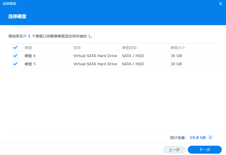Click 30 GB size in 硬盘 4 row
Viewport: 226px width, 155px height.
coord(176,56)
